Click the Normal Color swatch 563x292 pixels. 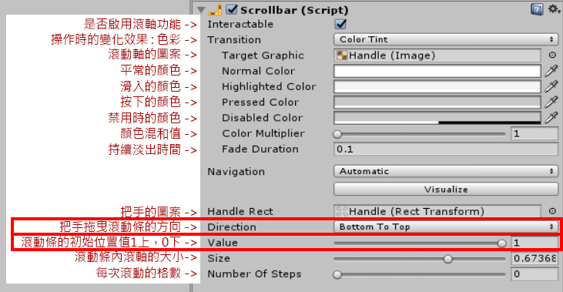pyautogui.click(x=437, y=71)
